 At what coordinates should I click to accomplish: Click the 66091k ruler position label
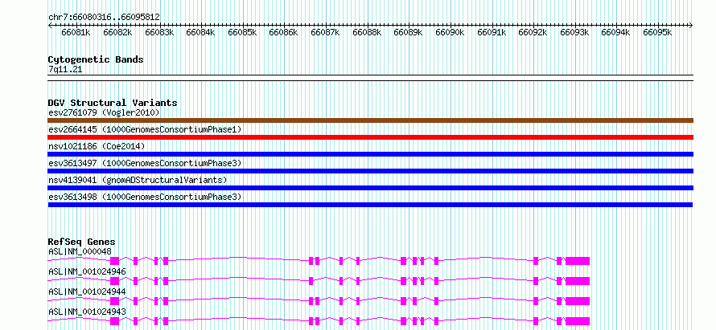point(492,32)
